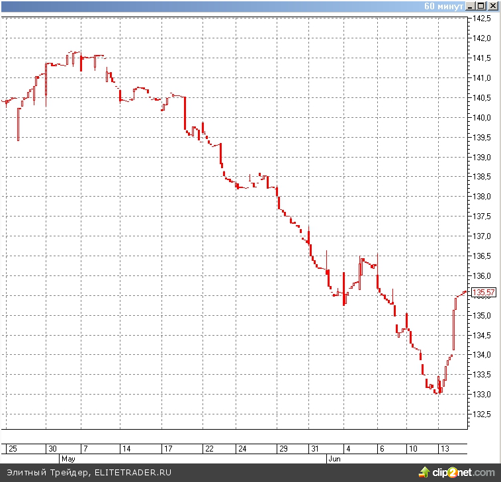This screenshot has height=482, width=501.
Task: Click the 132,5 price axis label
Action: click(482, 414)
